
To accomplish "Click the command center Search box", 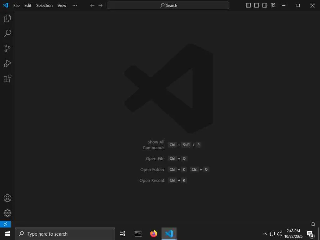I will 168,6.
